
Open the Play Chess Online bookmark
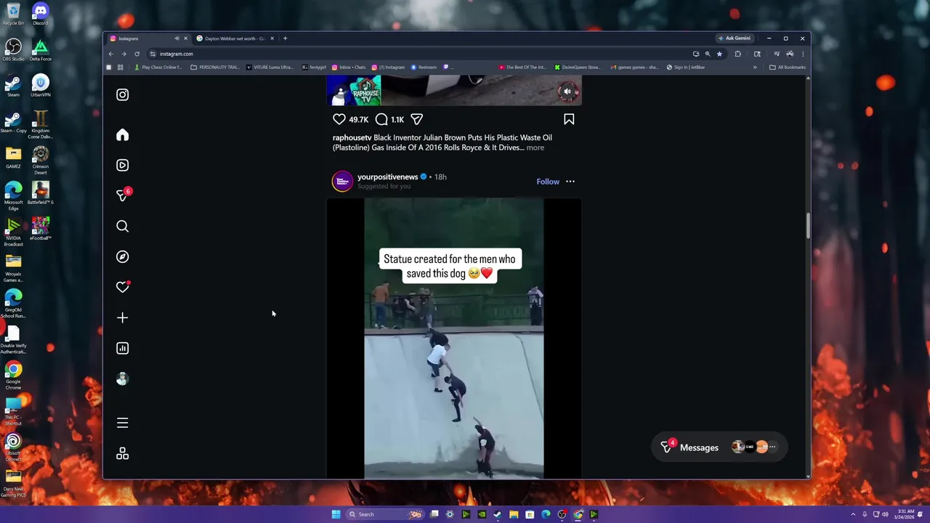(x=158, y=67)
